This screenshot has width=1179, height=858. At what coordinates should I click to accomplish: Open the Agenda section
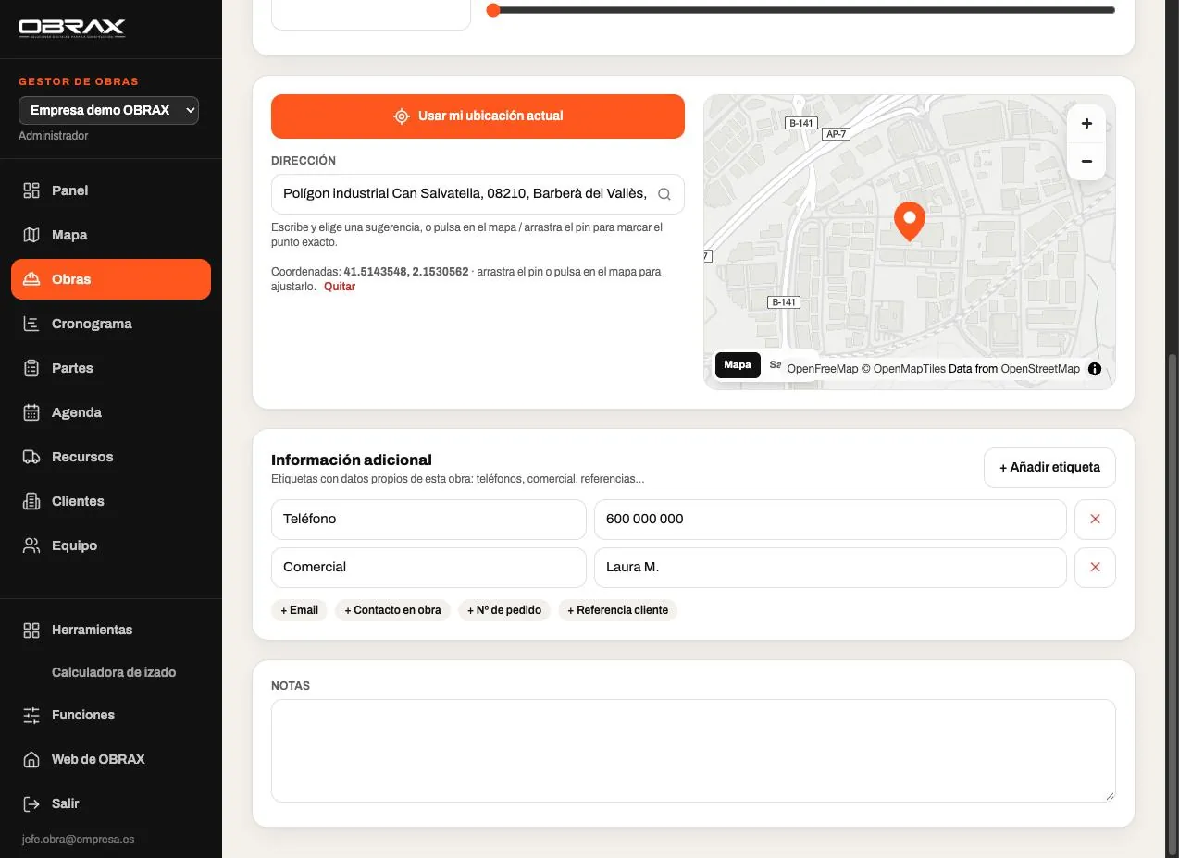(x=111, y=412)
